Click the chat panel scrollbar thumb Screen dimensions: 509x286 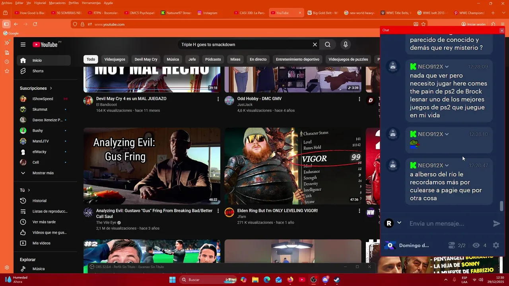coord(501,207)
